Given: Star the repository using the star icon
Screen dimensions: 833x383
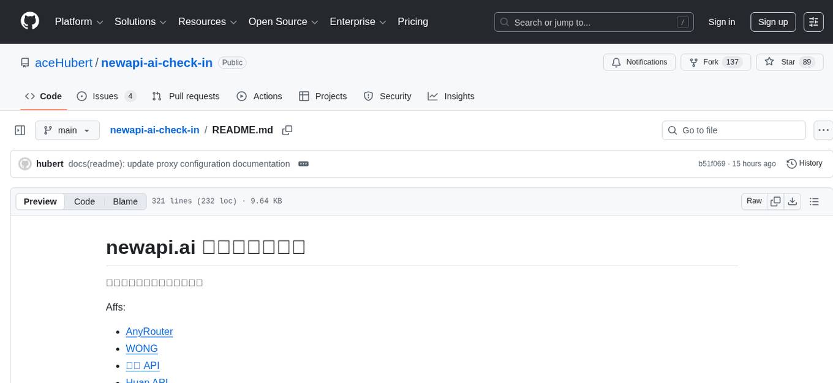Looking at the screenshot, I should pos(770,62).
